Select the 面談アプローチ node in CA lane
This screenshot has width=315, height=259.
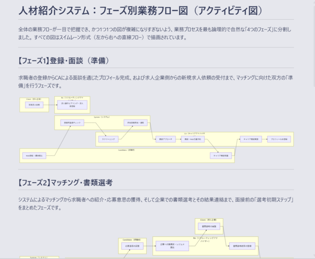point(165,139)
